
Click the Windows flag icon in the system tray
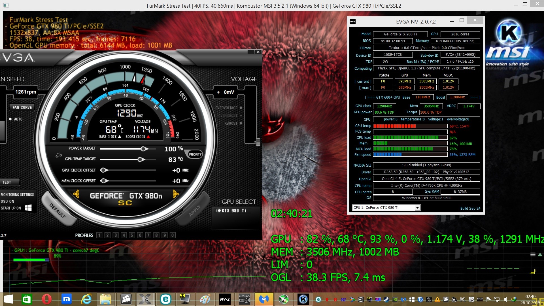[412, 299]
